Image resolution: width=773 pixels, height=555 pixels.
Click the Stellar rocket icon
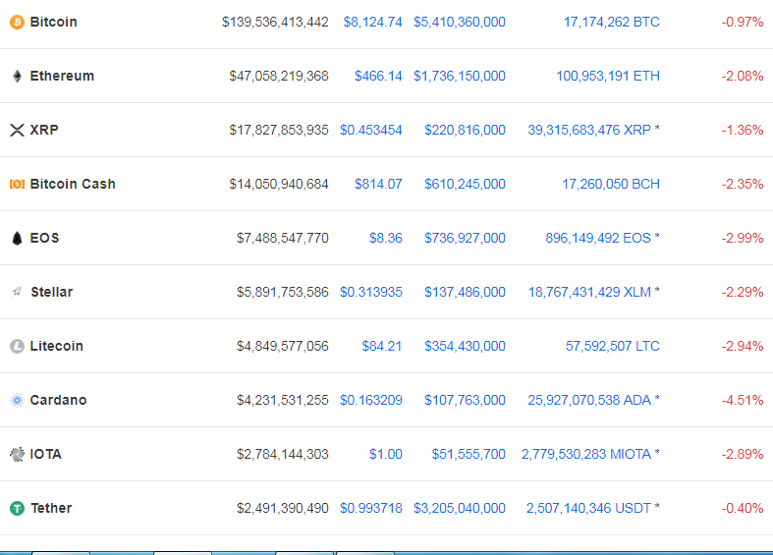click(17, 292)
